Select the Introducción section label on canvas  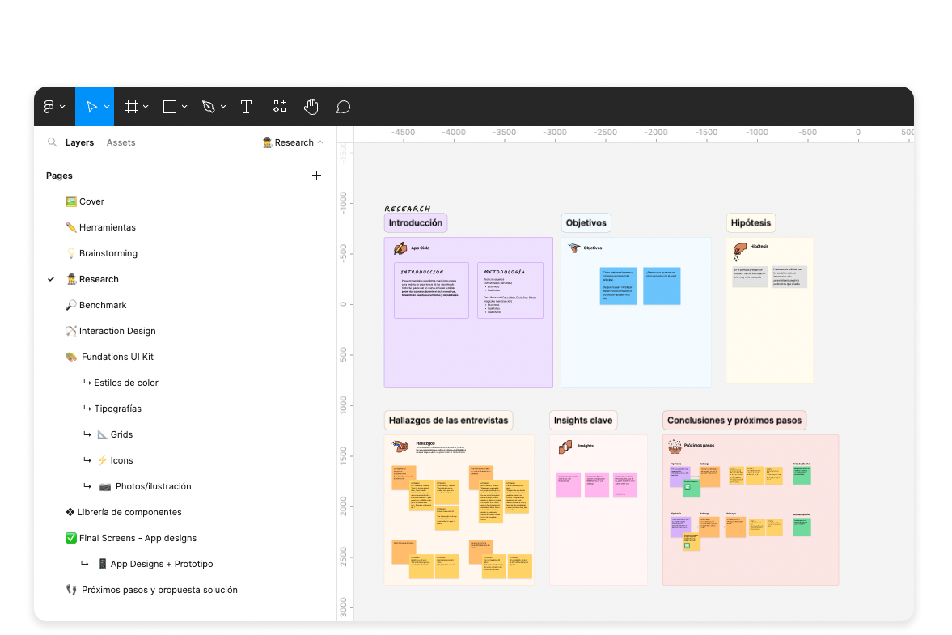coord(415,223)
